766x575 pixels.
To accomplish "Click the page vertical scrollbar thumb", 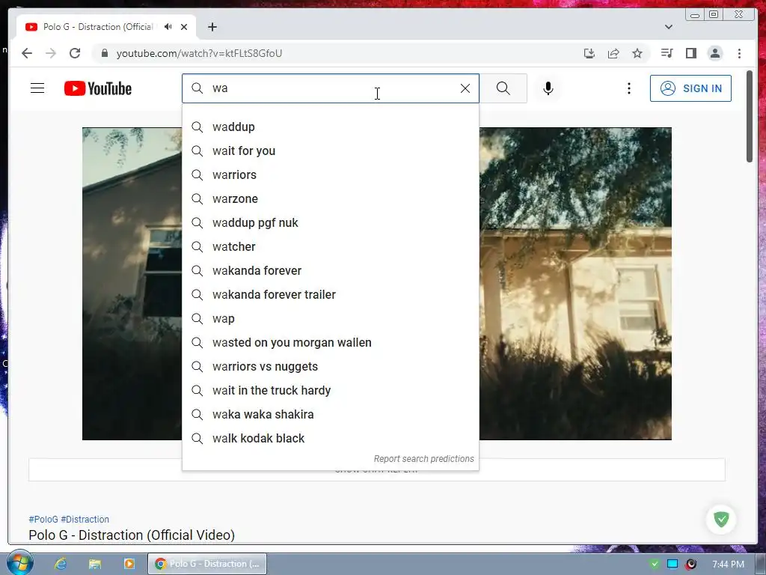I will (x=750, y=116).
